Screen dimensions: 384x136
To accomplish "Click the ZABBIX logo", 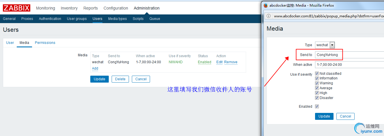I will [x=17, y=8].
